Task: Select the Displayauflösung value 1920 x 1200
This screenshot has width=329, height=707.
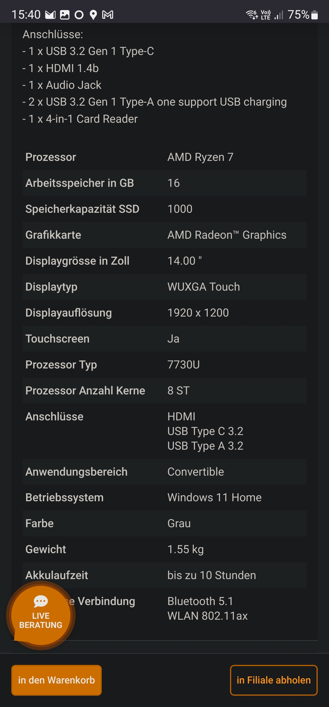Action: (198, 313)
